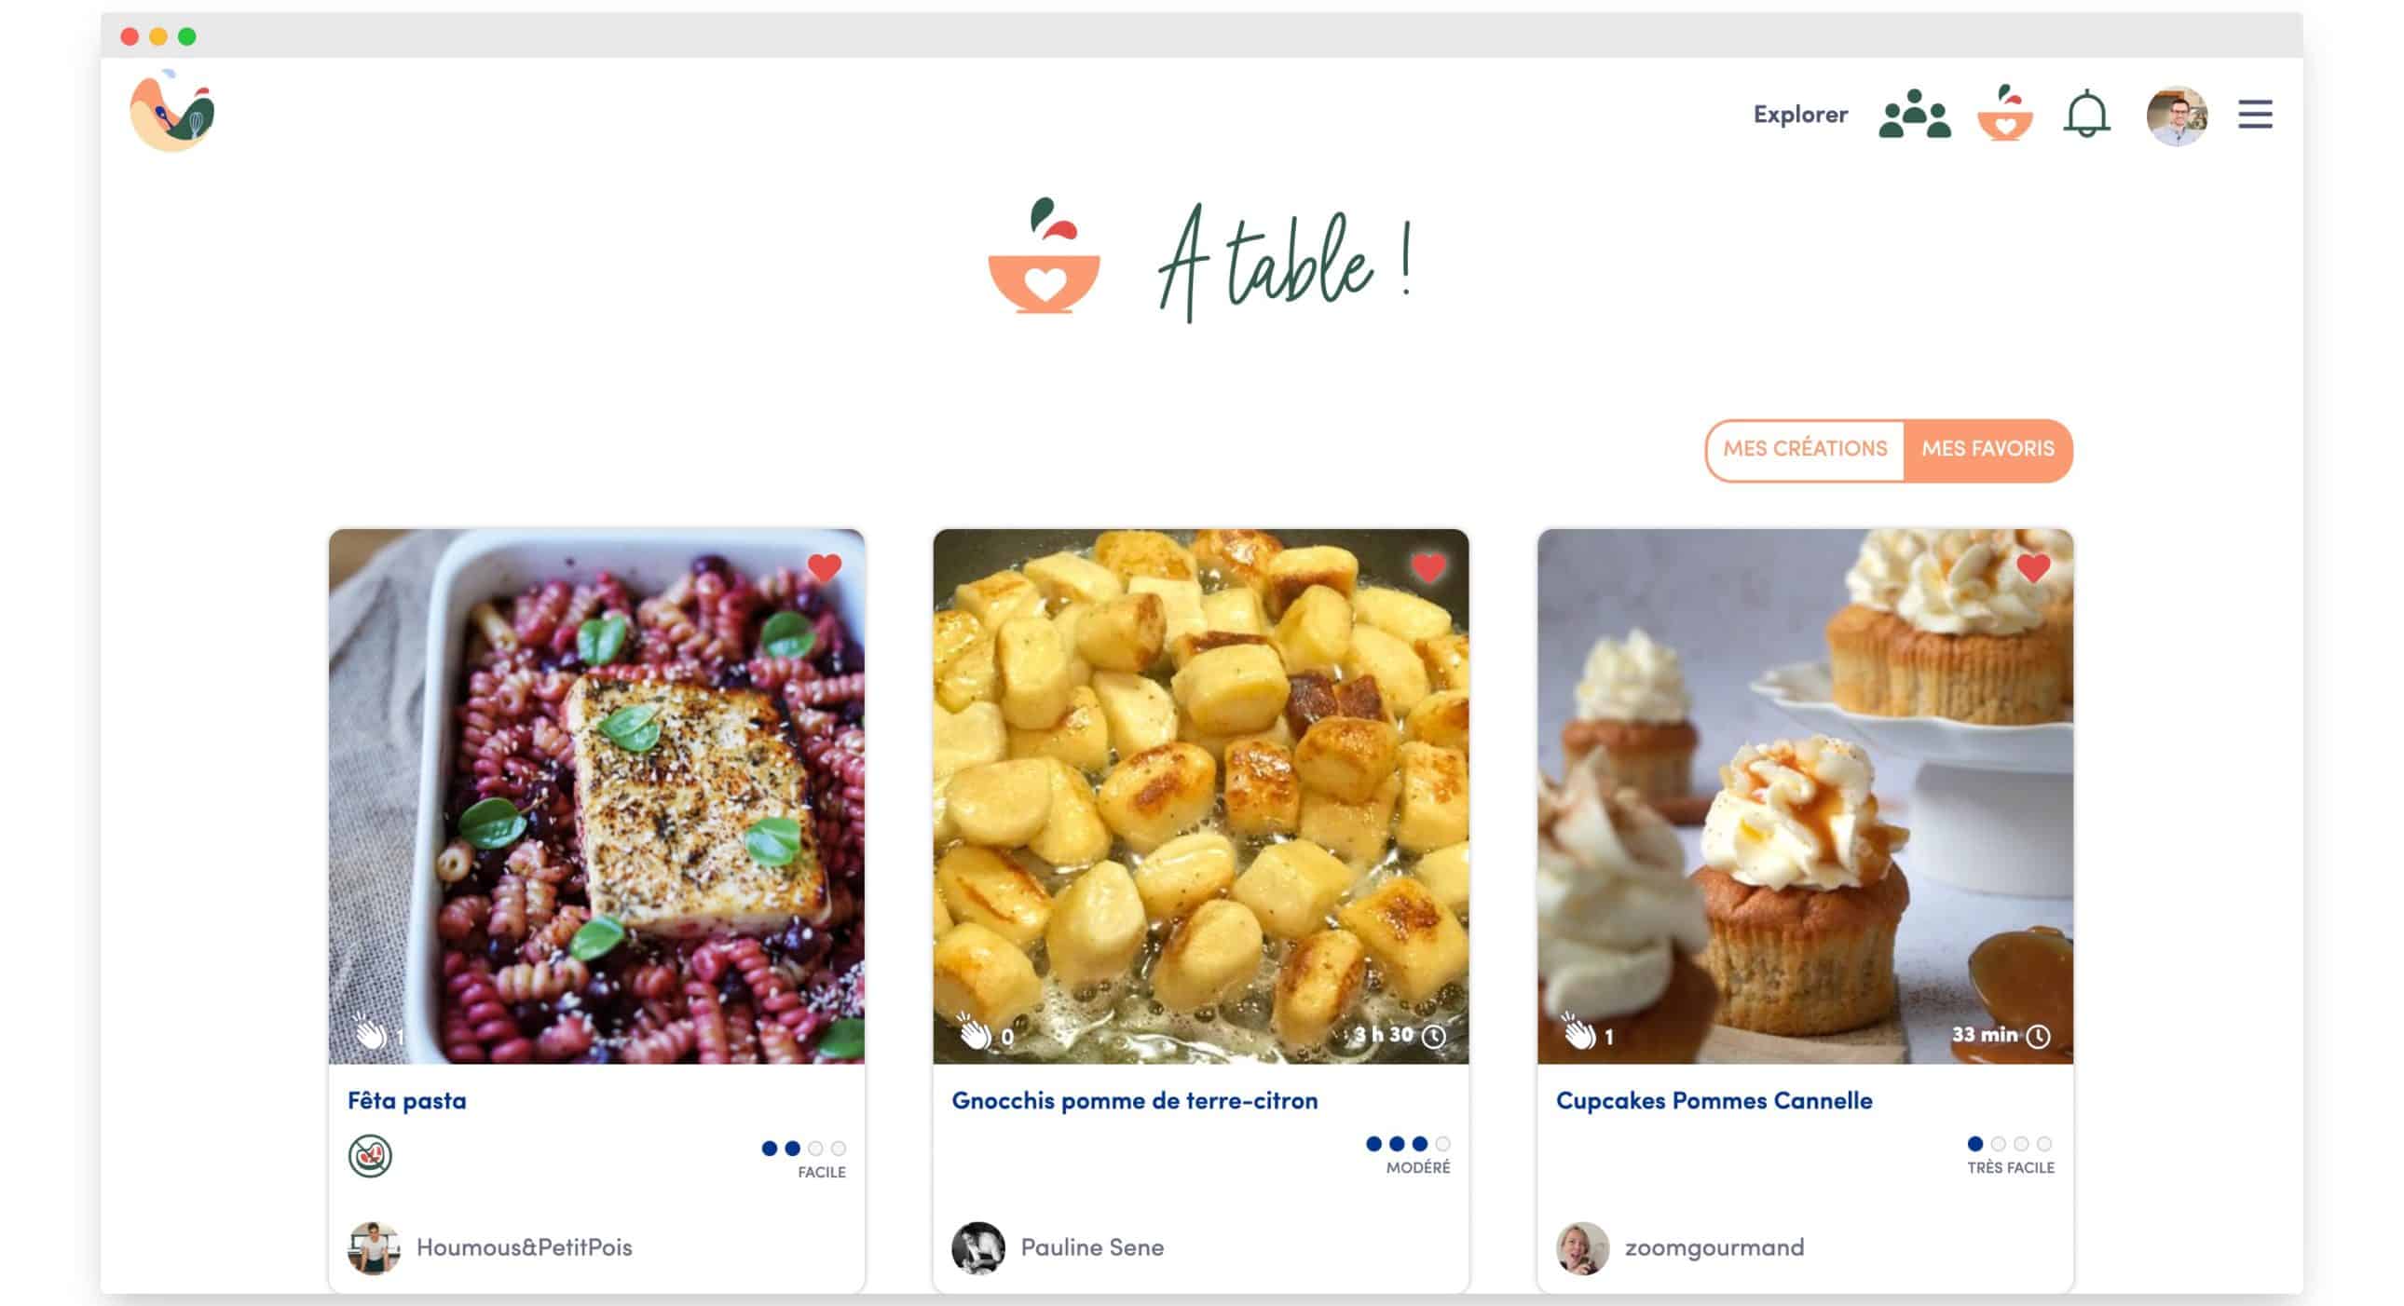
Task: Click the dietary badge icon under Fêta pasta
Action: click(370, 1156)
